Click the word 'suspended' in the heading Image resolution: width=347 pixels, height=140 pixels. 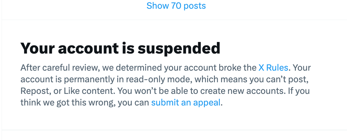(x=179, y=48)
